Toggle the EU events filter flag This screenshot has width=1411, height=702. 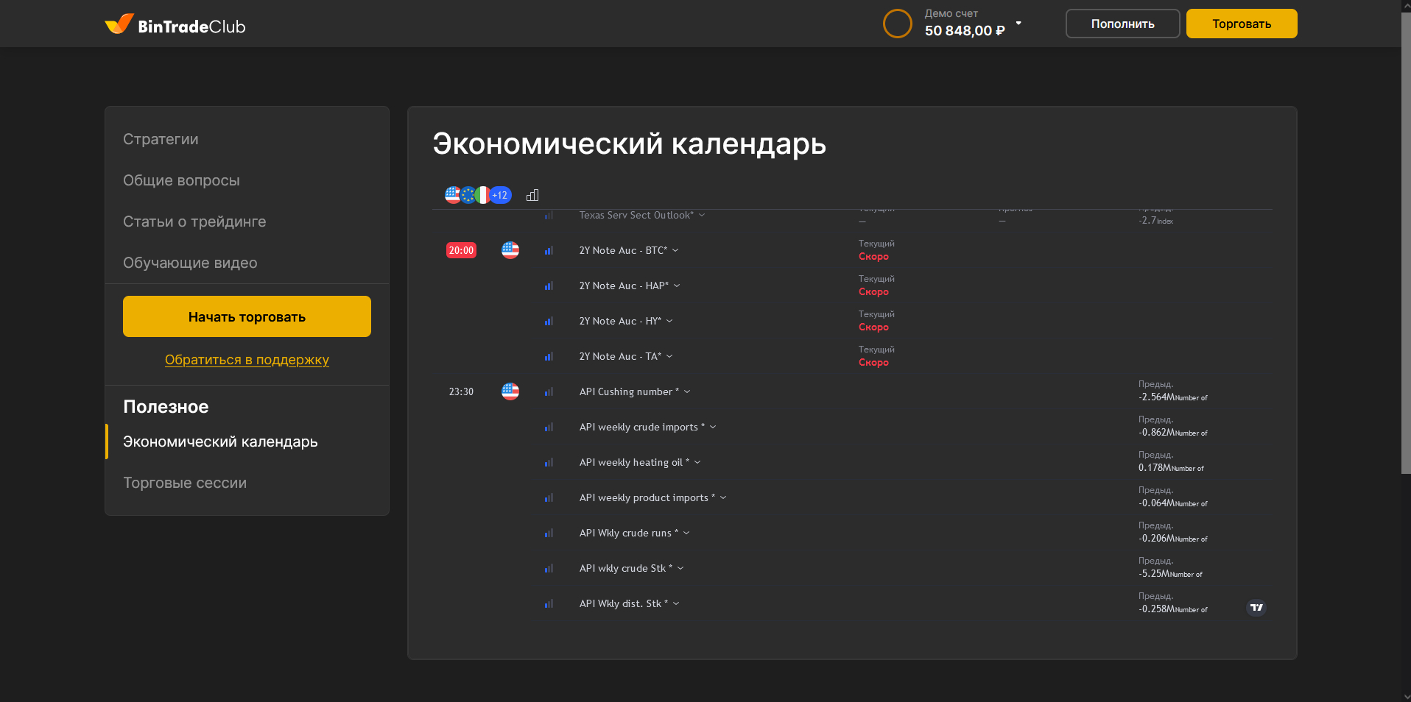point(468,195)
